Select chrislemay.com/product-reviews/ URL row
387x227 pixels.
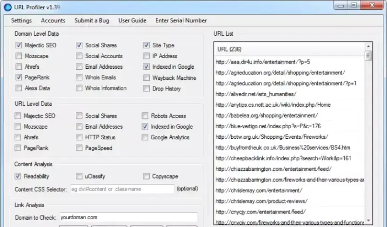click(x=289, y=201)
